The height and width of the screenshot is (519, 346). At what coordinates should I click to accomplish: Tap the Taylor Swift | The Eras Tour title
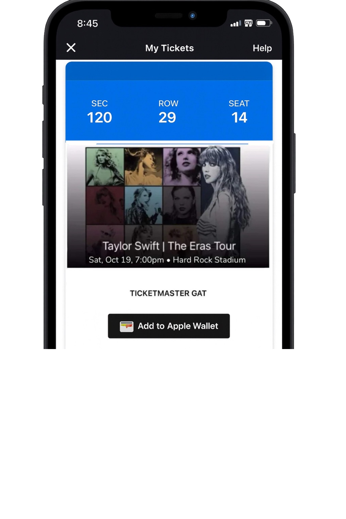pyautogui.click(x=169, y=246)
